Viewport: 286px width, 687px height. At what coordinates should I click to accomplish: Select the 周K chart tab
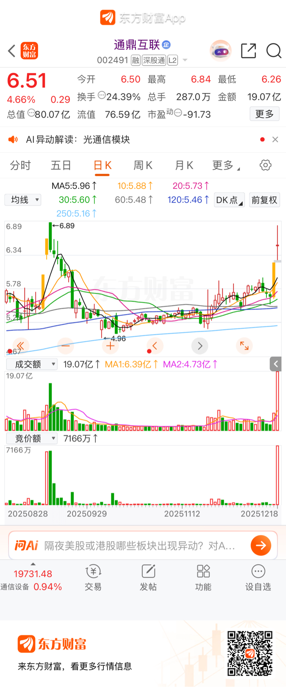pyautogui.click(x=143, y=165)
